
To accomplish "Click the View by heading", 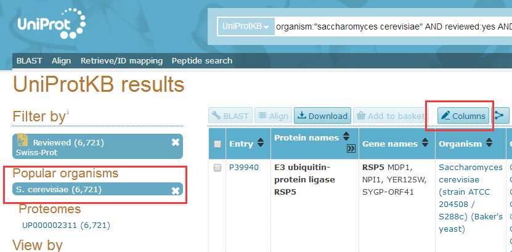I will pos(38,245).
